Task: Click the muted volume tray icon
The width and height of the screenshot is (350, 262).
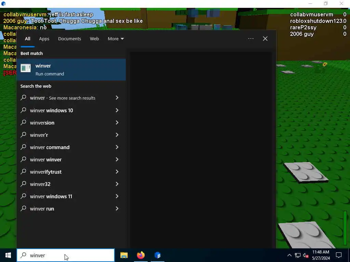Action: (306, 255)
